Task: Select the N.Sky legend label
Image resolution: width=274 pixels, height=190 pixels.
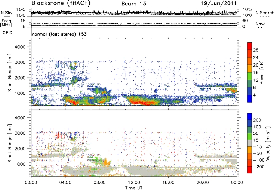Action: 7,13
